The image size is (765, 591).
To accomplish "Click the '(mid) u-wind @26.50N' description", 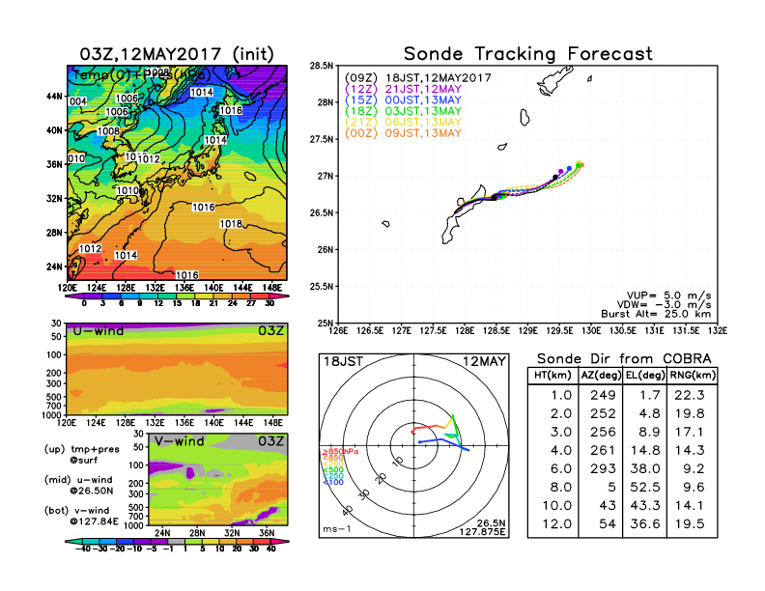I will (79, 485).
